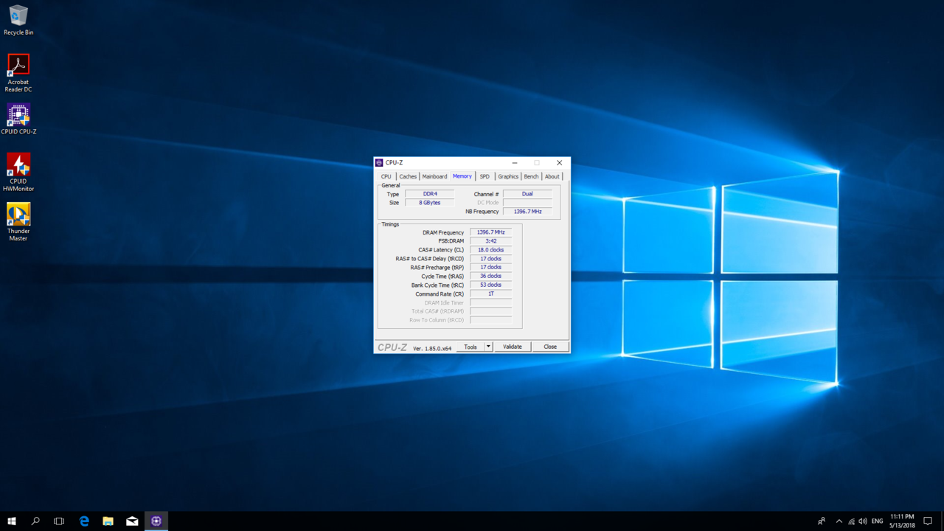Viewport: 944px width, 531px height.
Task: Select the Recycle Bin desktop icon
Action: [18, 21]
